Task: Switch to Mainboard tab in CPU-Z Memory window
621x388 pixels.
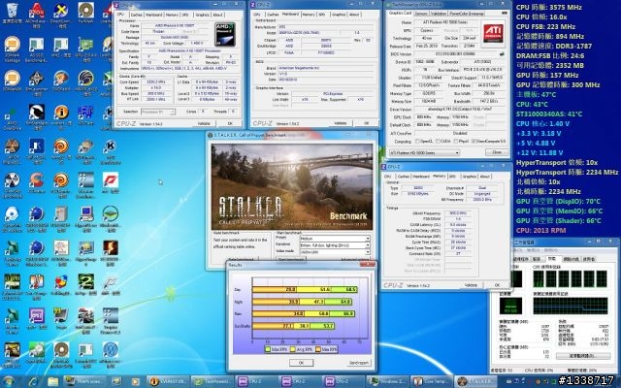Action: click(x=420, y=177)
